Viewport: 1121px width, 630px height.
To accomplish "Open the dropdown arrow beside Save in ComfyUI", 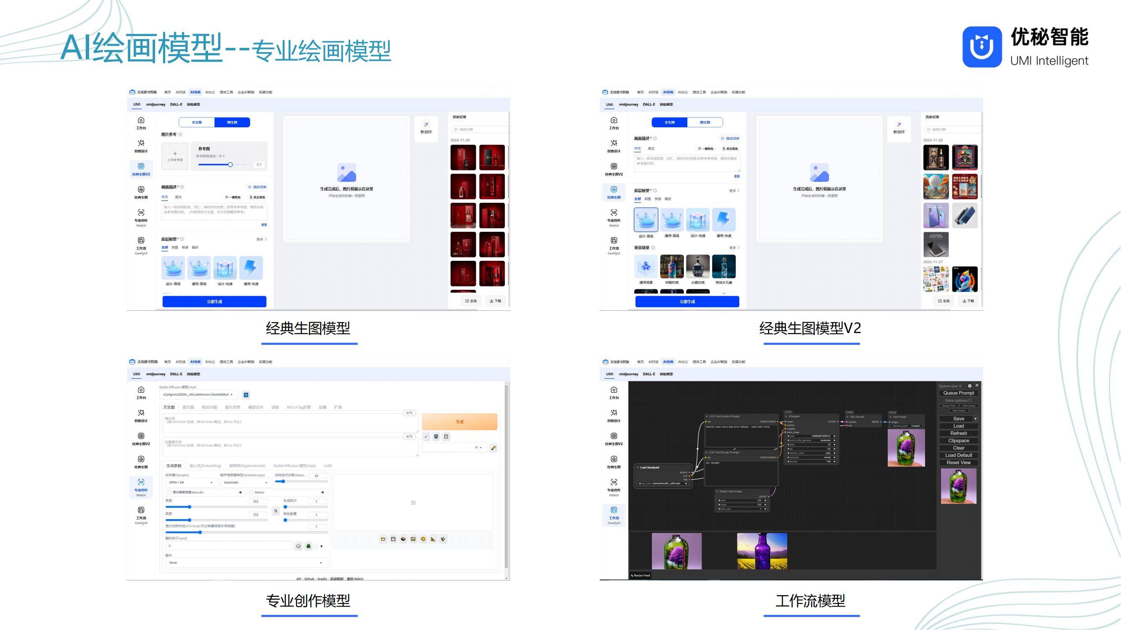I will pyautogui.click(x=975, y=419).
